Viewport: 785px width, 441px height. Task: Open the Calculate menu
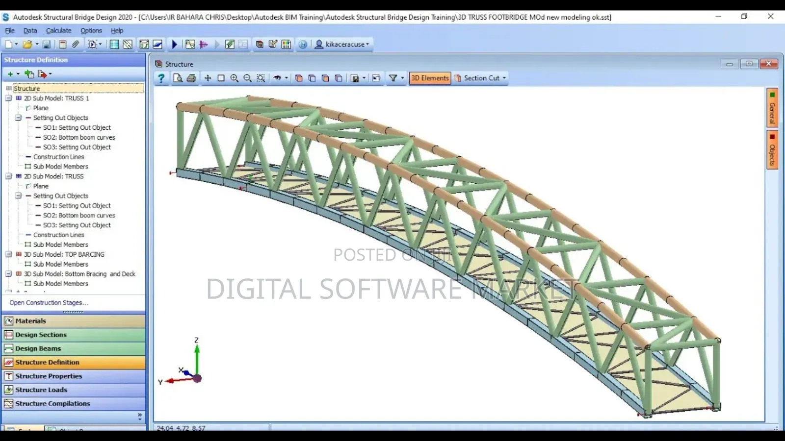tap(59, 30)
